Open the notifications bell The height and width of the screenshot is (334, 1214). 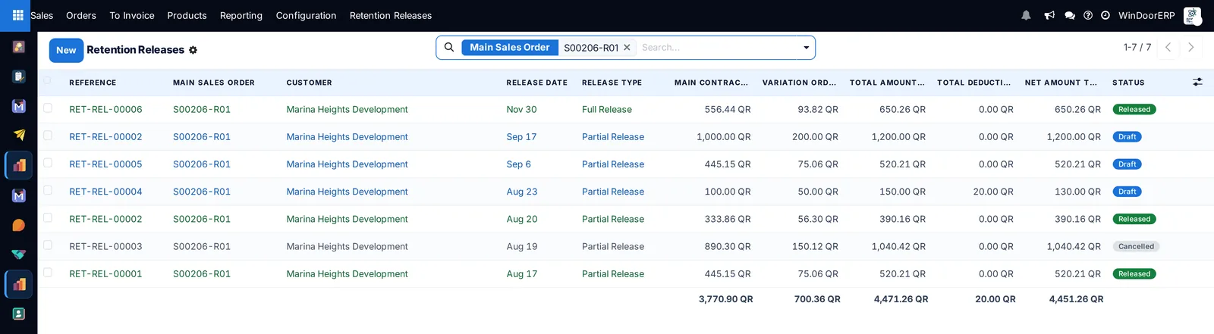[x=1026, y=15]
